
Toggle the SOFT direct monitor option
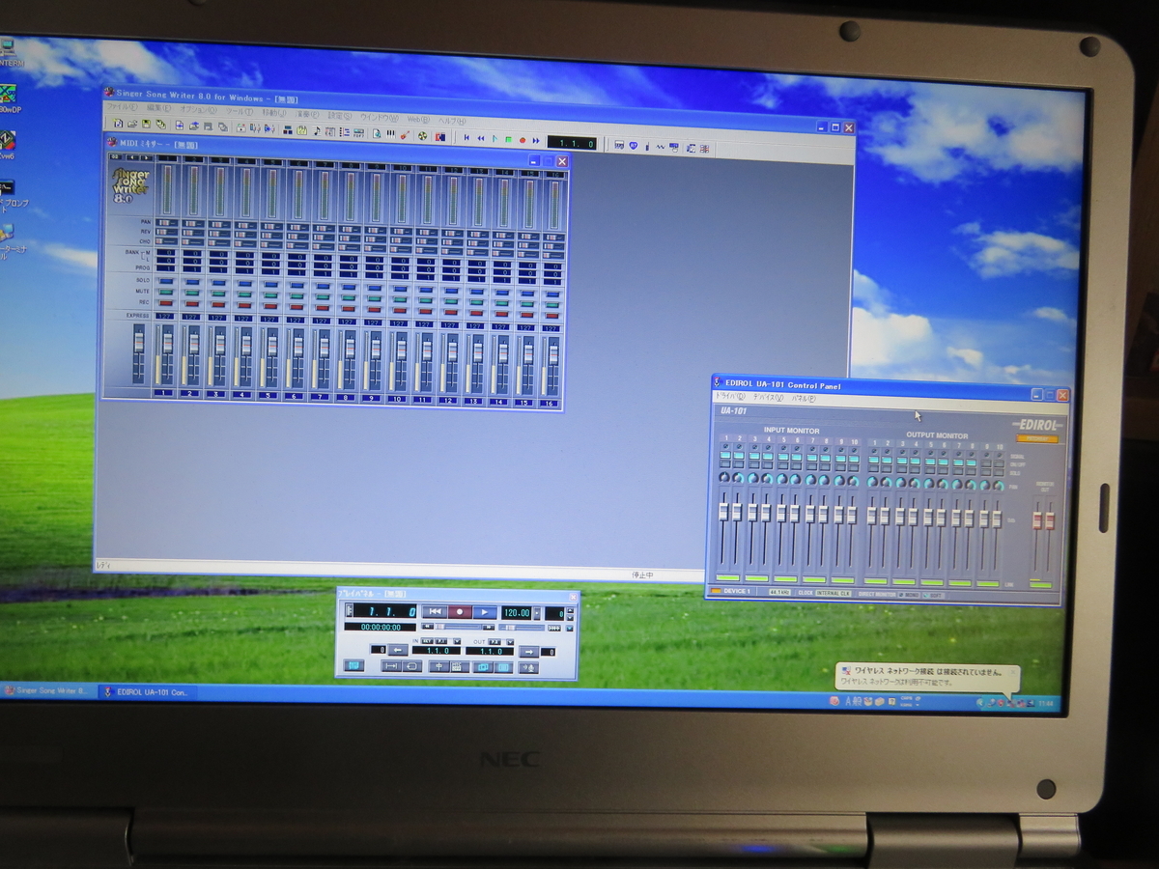coord(933,595)
